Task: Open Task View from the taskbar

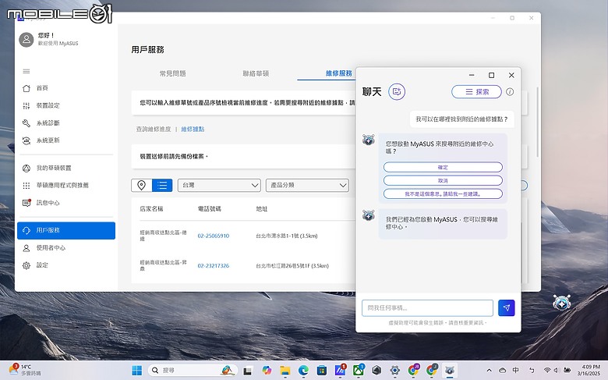Action: click(x=247, y=371)
